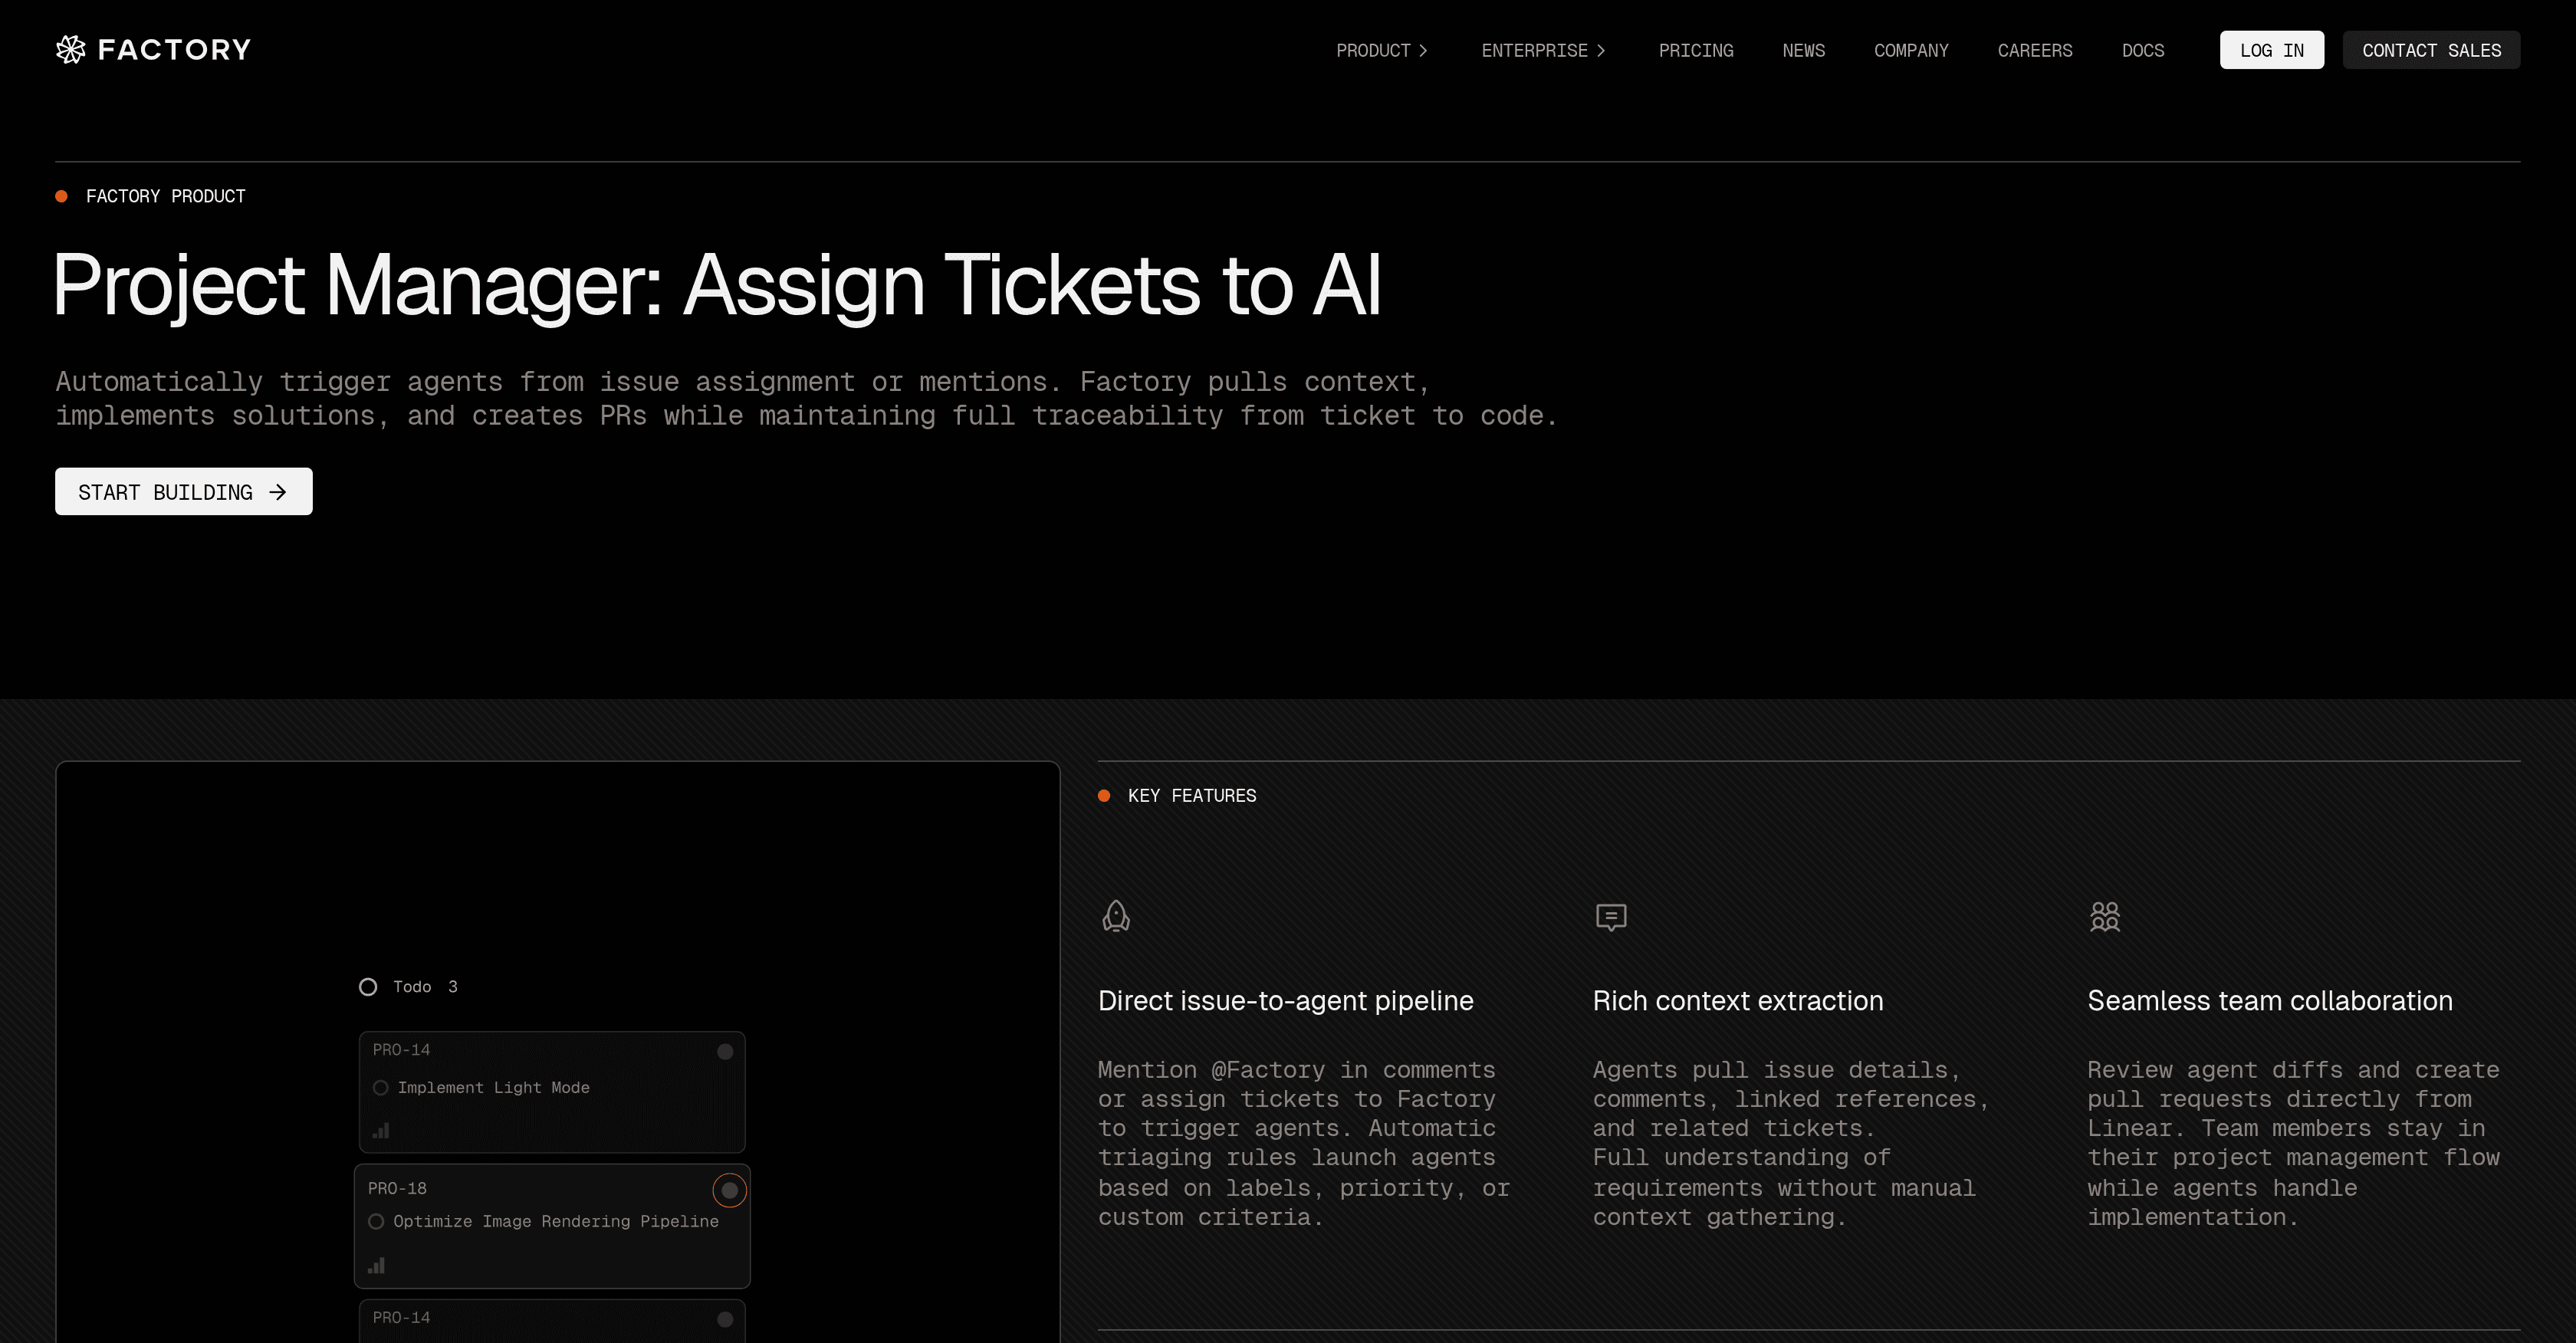Expand the Enterprise menu chevron
2576x1343 pixels.
[1601, 50]
